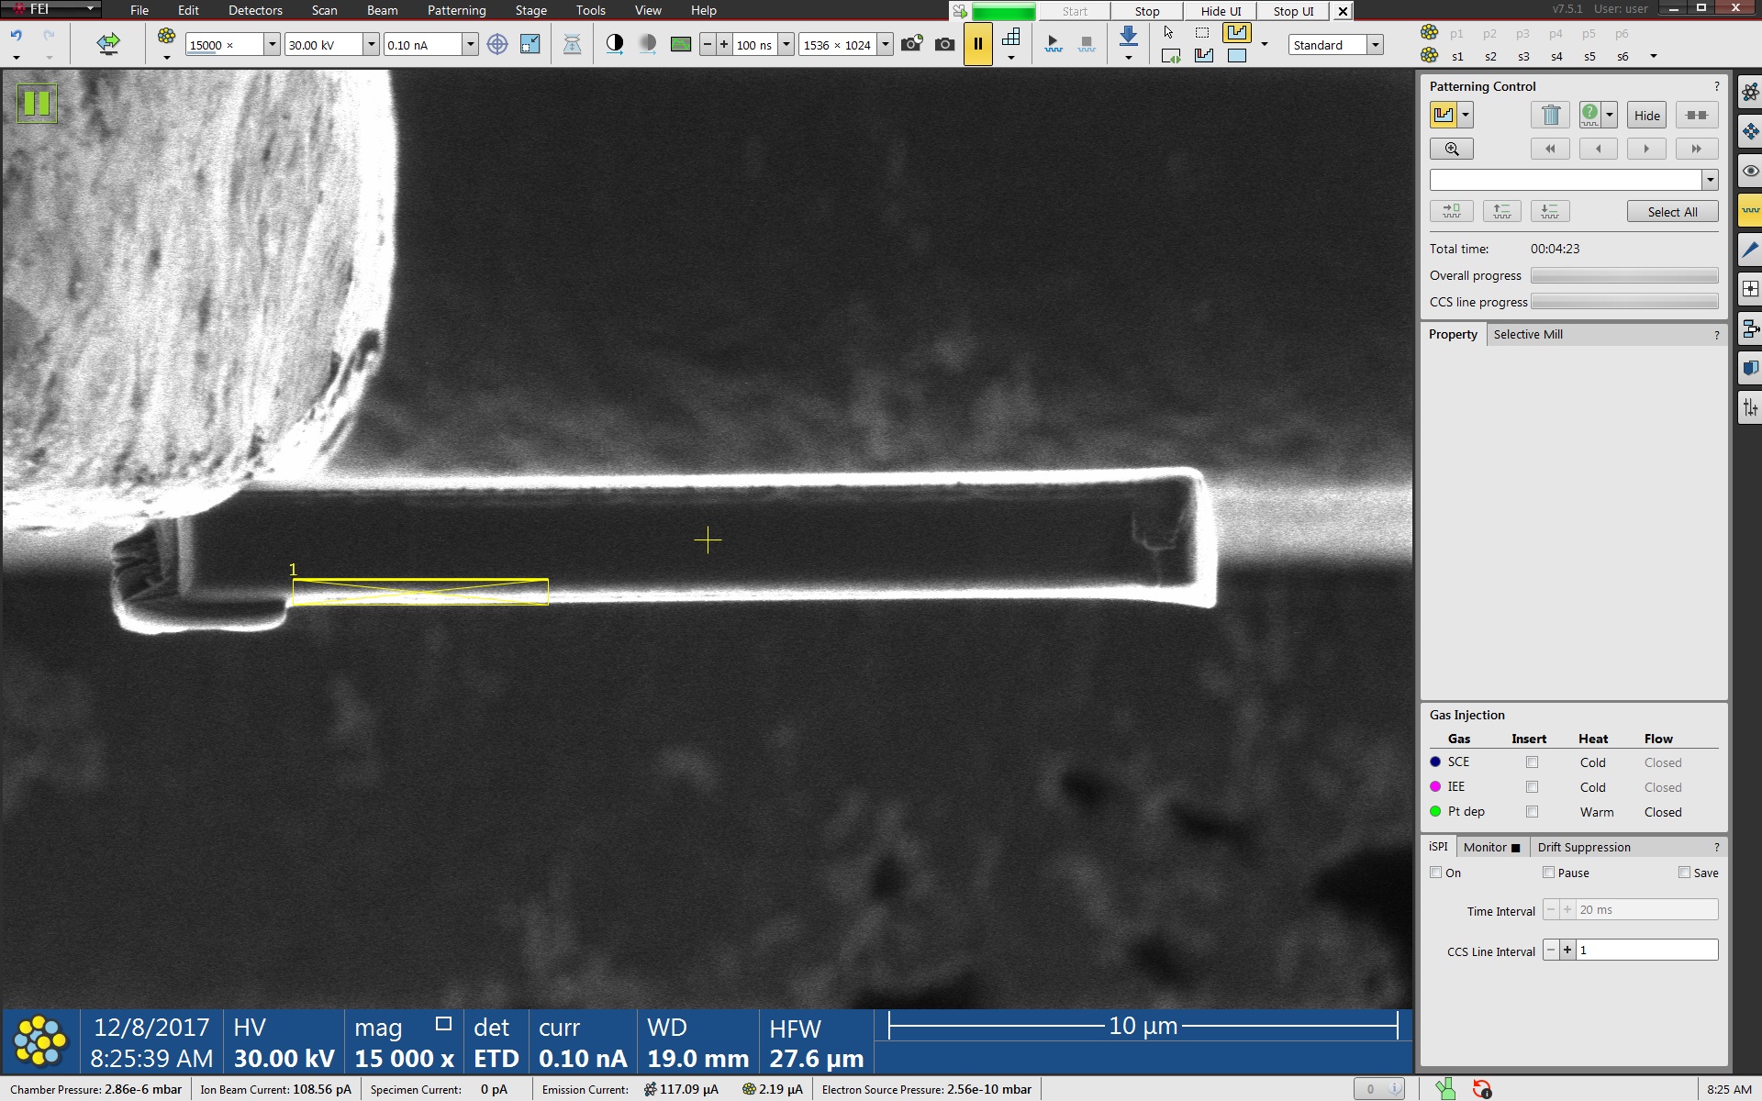Open the Patterning menu
Image resolution: width=1762 pixels, height=1101 pixels.
[456, 11]
